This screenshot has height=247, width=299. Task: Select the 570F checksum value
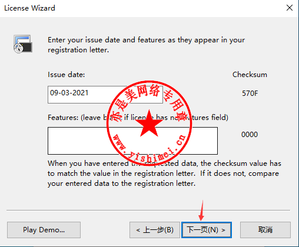250,94
